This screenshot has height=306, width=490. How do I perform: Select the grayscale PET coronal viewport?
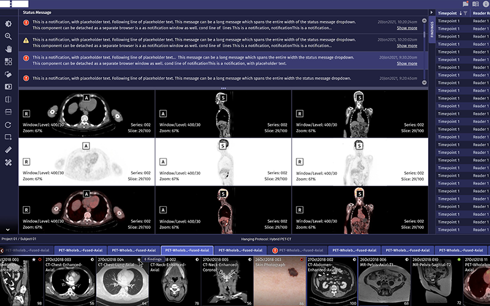(x=360, y=162)
